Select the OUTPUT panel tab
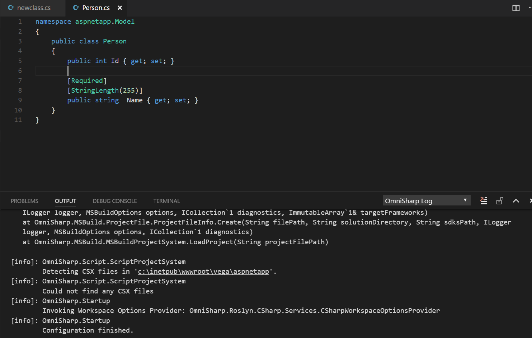Screen dimensions: 532x338 point(65,201)
